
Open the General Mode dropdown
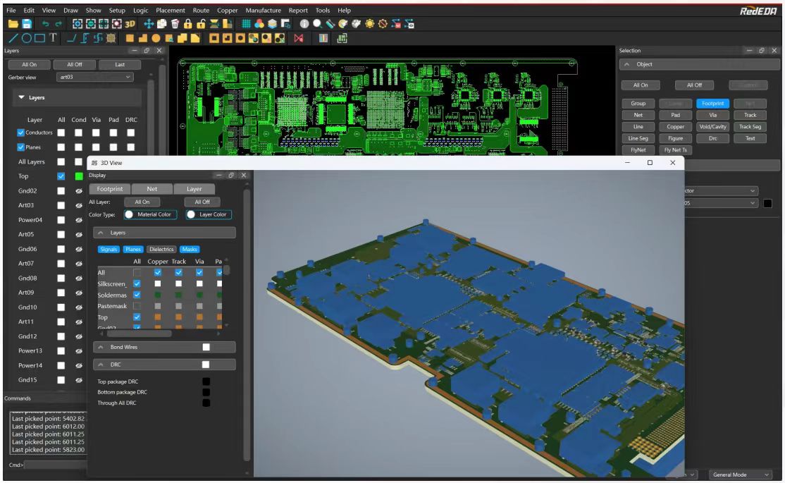click(x=740, y=475)
